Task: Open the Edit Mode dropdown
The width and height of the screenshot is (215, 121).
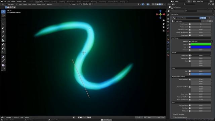Action: 11,4
